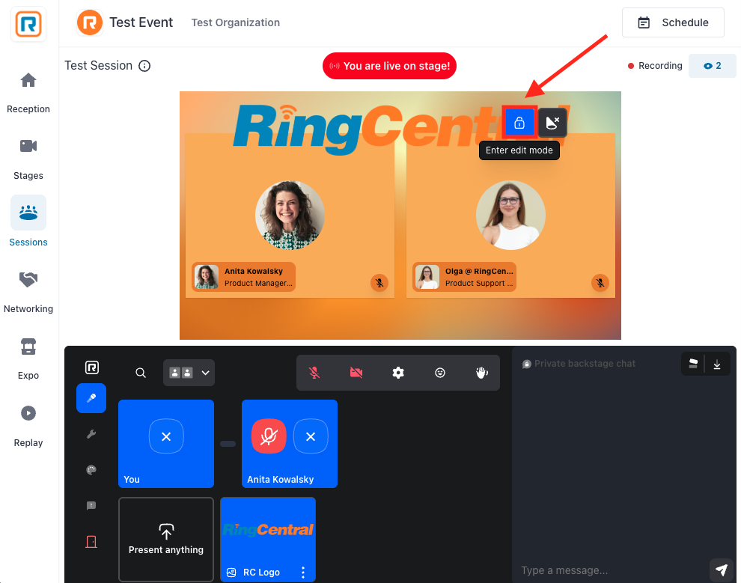Viewport: 741px width, 583px height.
Task: Open the Networking section
Action: pos(28,293)
